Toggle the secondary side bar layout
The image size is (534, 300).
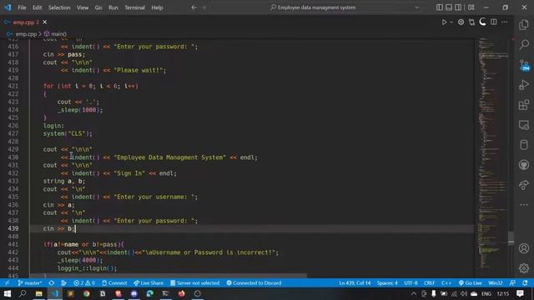[458, 7]
